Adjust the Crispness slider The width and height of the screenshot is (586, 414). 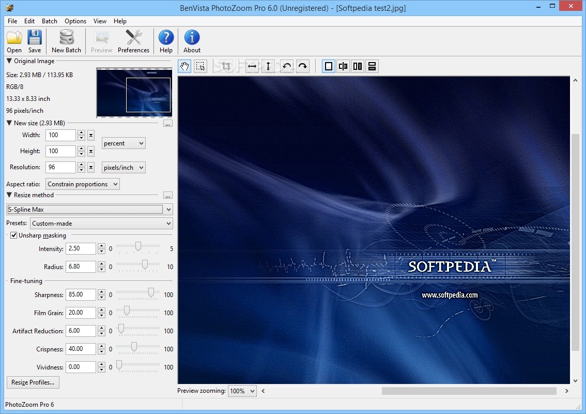[134, 347]
